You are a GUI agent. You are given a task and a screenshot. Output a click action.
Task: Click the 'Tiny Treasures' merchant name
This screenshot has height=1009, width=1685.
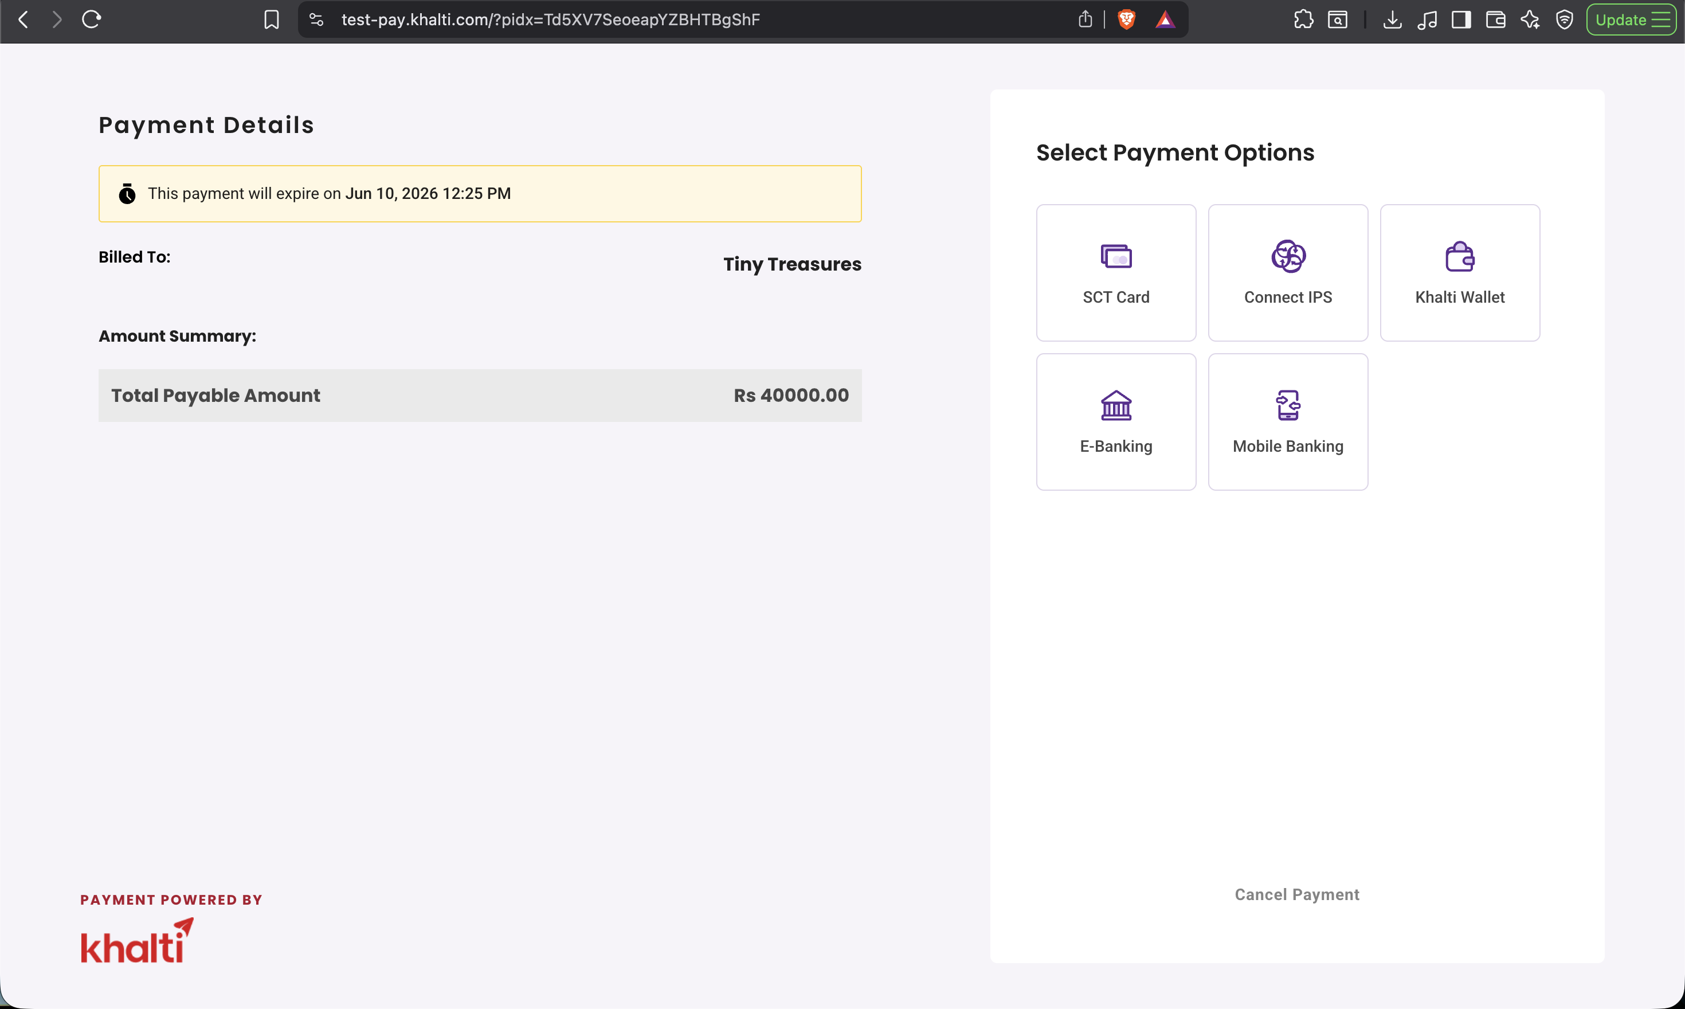coord(792,264)
